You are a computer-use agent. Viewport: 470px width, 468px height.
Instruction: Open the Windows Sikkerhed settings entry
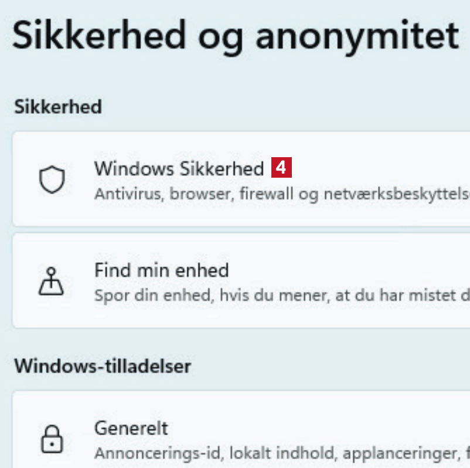point(179,169)
